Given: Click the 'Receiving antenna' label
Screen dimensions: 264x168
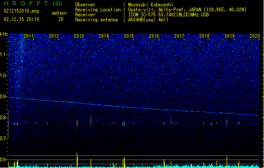Looking at the screenshot, I should point(97,20).
